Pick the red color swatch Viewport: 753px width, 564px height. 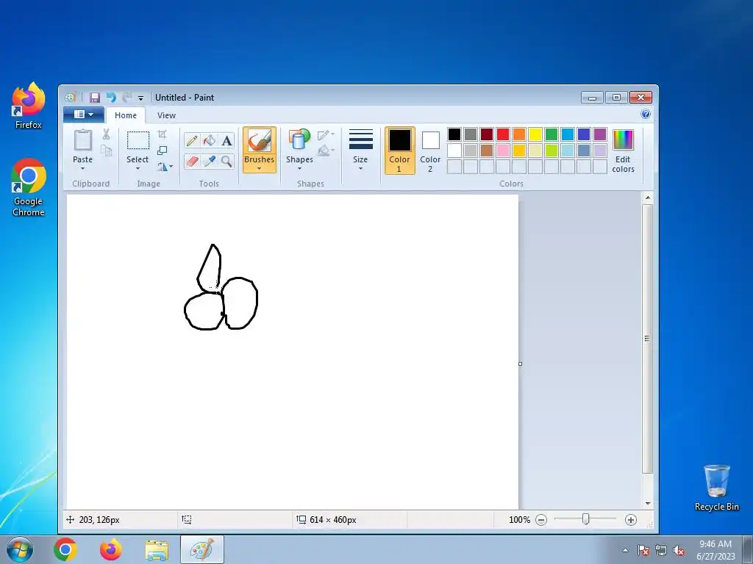[503, 134]
